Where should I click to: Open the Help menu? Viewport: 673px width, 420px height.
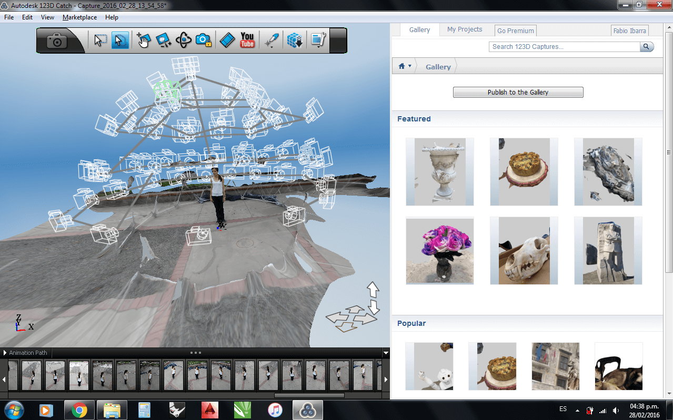tap(112, 17)
